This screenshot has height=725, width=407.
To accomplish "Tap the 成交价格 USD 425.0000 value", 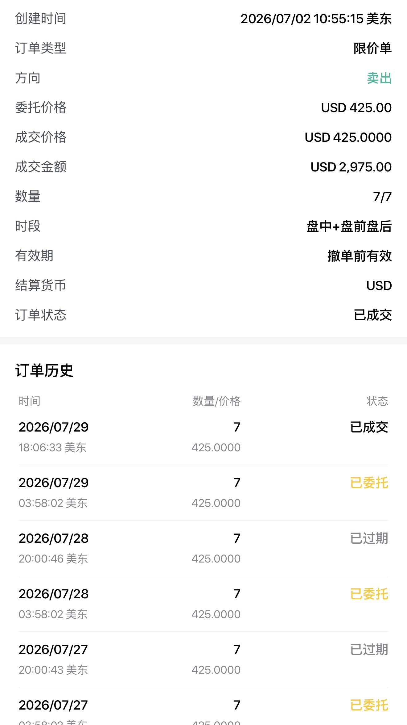I will pyautogui.click(x=348, y=137).
